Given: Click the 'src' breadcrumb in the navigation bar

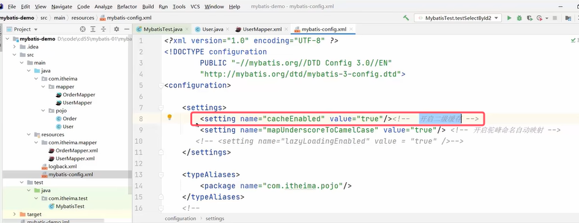Looking at the screenshot, I should 44,18.
